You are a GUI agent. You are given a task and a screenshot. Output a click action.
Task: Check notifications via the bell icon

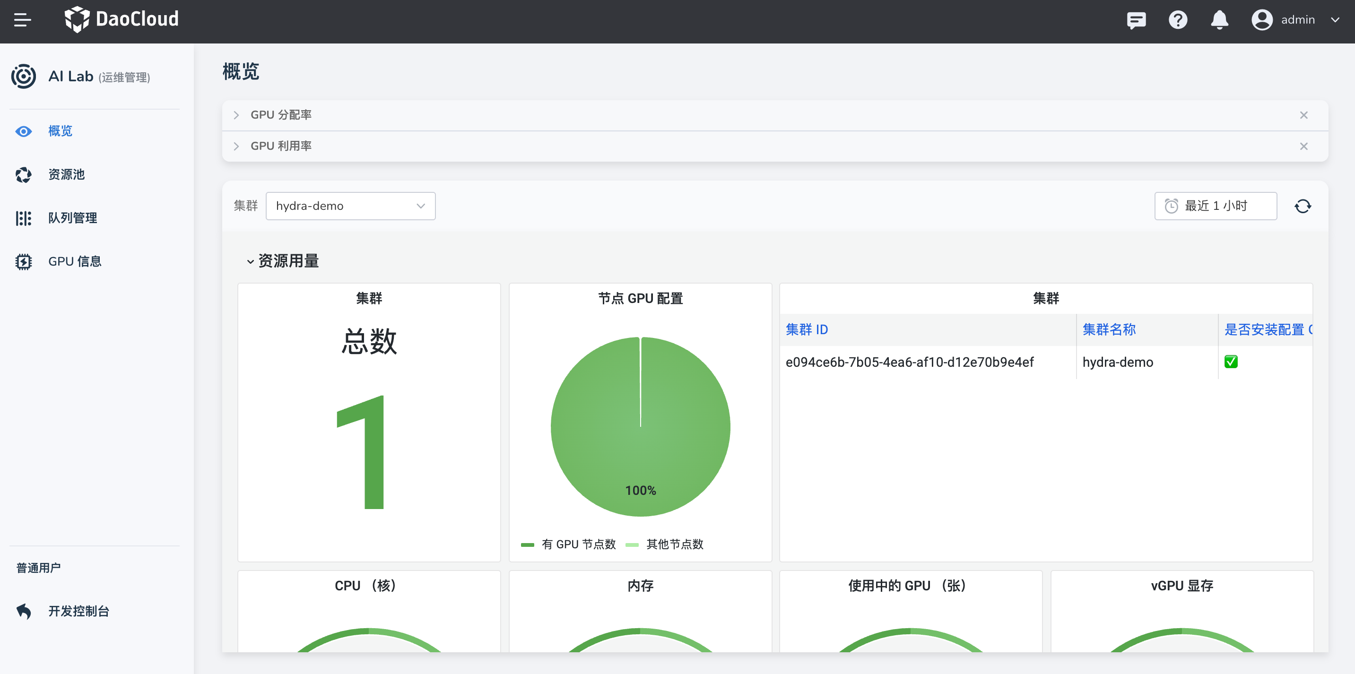pos(1219,20)
